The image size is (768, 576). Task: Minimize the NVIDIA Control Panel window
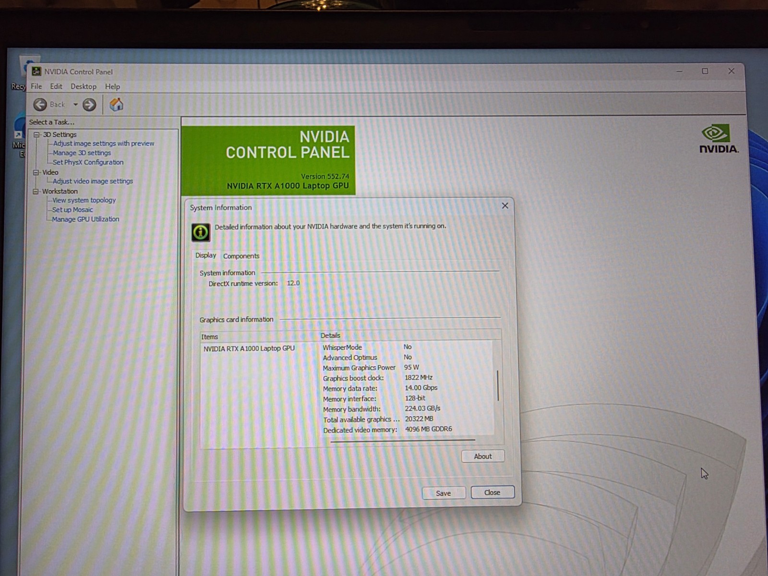pyautogui.click(x=679, y=71)
